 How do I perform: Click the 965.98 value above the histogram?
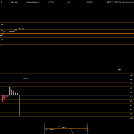(x=25, y=79)
